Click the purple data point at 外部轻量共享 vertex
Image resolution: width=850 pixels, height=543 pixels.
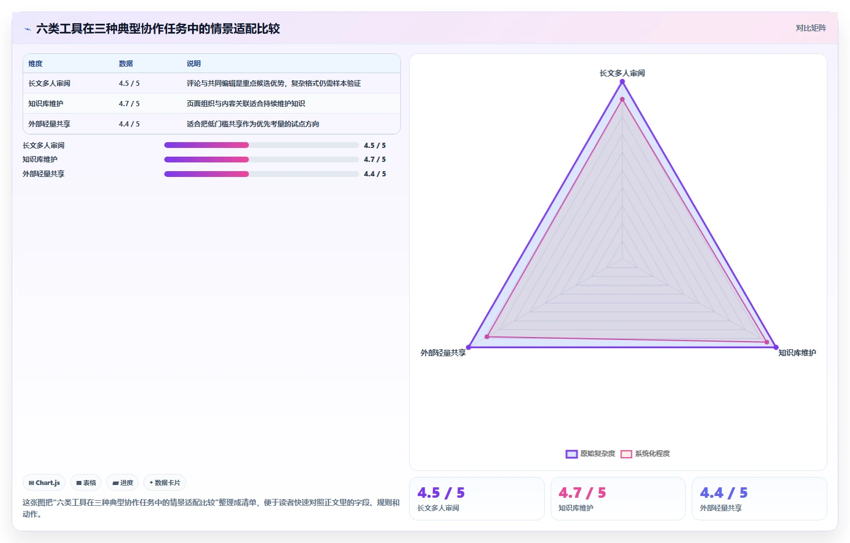[x=469, y=347]
